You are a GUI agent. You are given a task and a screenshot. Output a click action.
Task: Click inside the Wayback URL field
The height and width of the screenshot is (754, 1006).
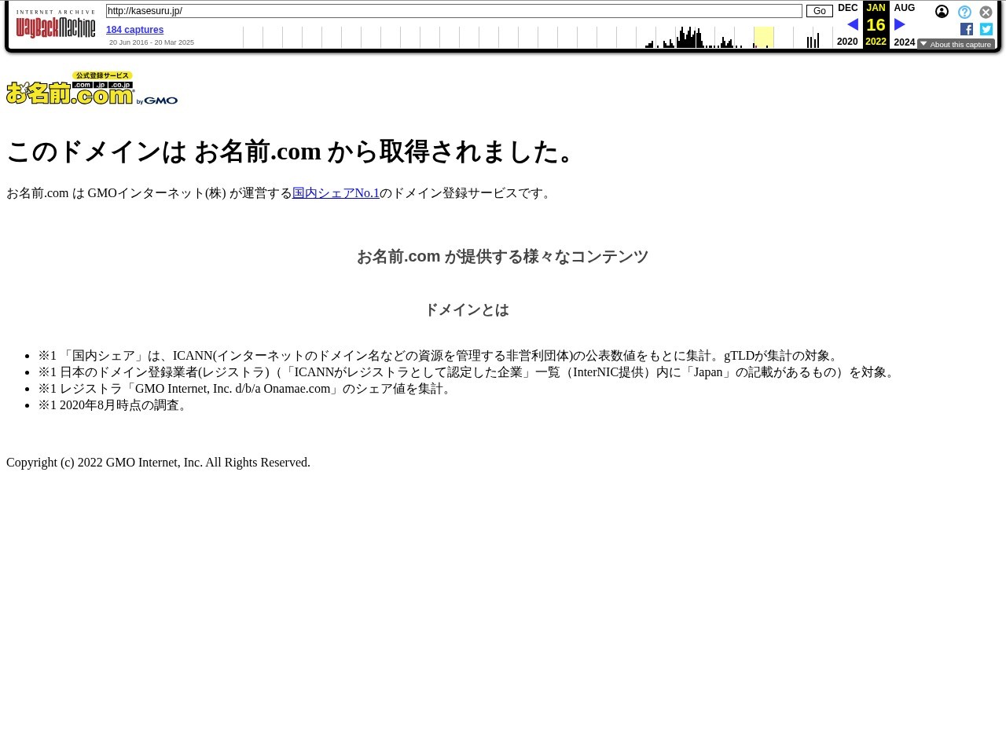click(453, 11)
